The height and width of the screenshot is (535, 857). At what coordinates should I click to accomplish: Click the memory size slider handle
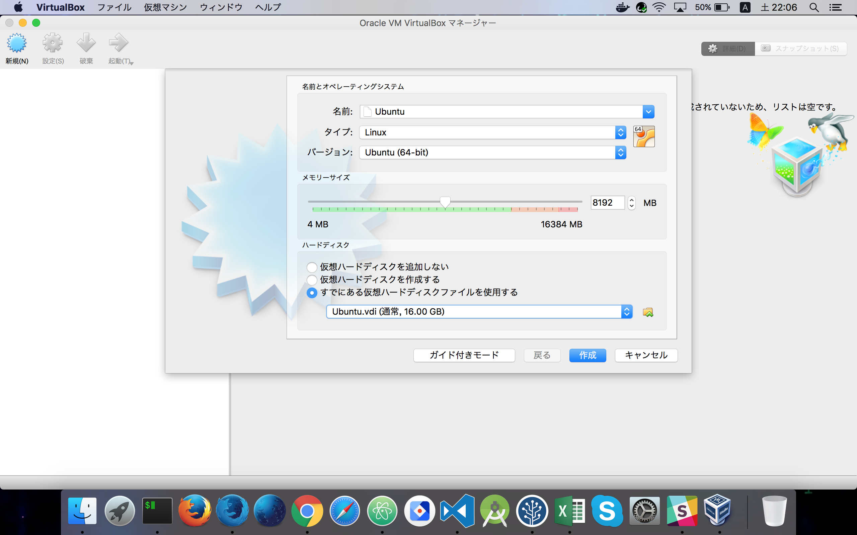pyautogui.click(x=445, y=202)
